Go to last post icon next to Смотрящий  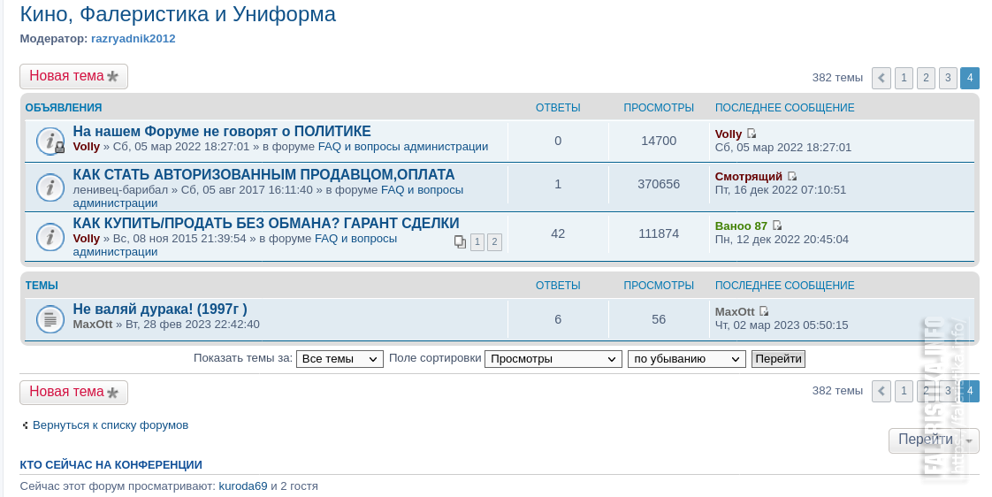coord(792,177)
